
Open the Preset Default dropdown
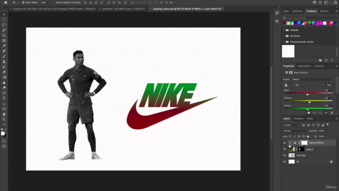(313, 80)
